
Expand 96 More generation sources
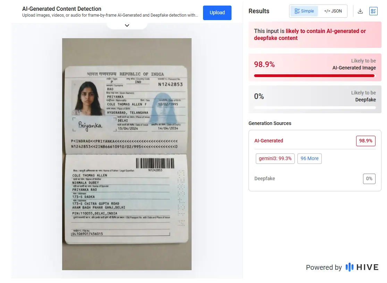(310, 159)
